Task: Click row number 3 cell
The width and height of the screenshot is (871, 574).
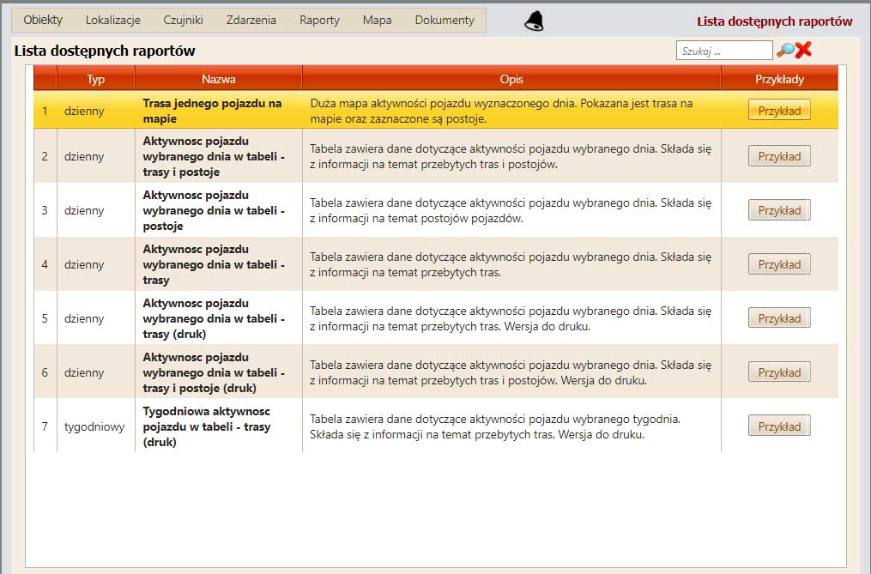Action: (45, 210)
